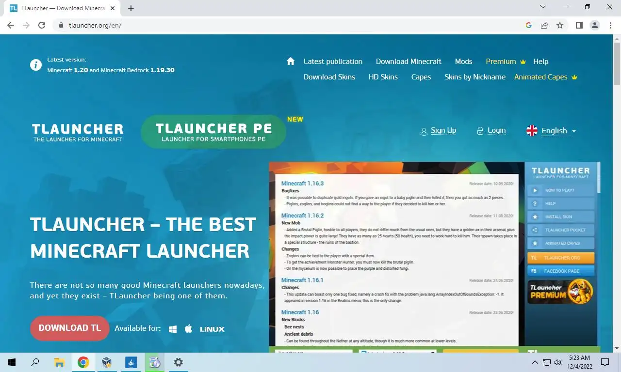Click the UK flag language icon
Image resolution: width=621 pixels, height=372 pixels.
pos(532,130)
